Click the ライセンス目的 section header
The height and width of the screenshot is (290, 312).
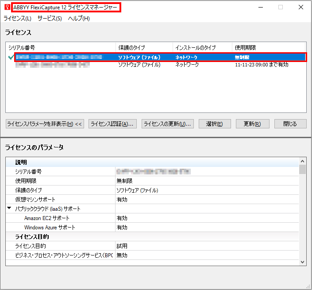(152, 237)
